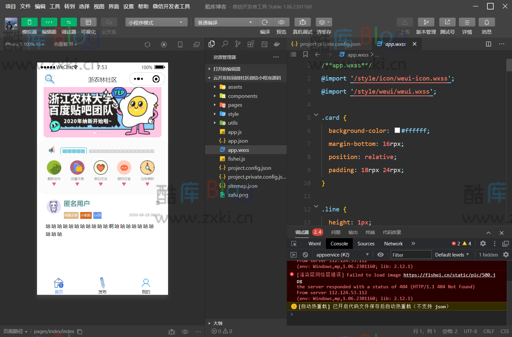Open the console settings gear icon
The height and width of the screenshot is (337, 512).
[506, 255]
